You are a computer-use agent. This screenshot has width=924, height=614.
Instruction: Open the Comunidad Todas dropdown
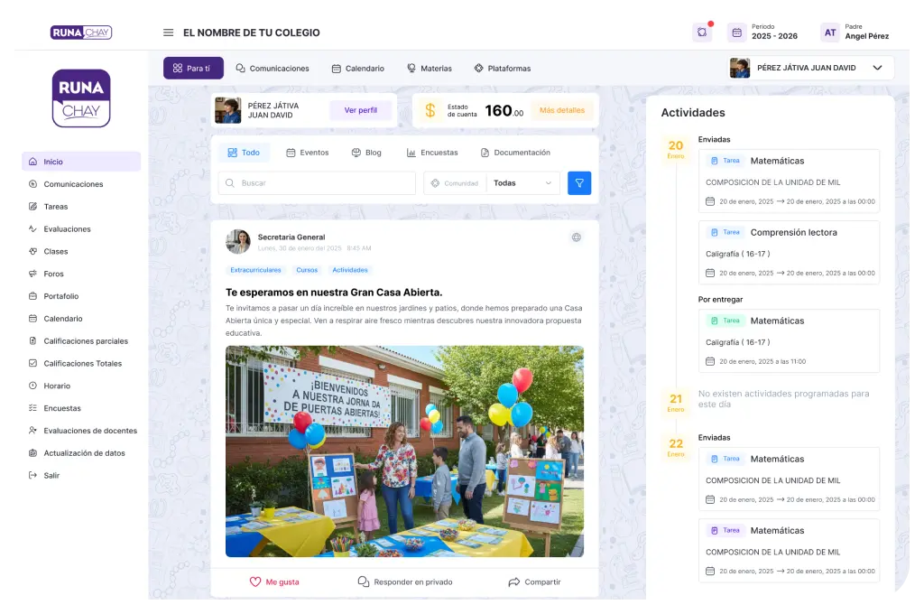point(522,183)
